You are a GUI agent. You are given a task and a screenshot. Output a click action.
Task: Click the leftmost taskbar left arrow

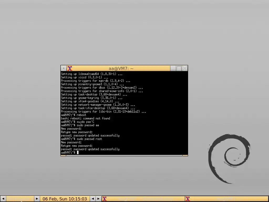click(x=3, y=199)
